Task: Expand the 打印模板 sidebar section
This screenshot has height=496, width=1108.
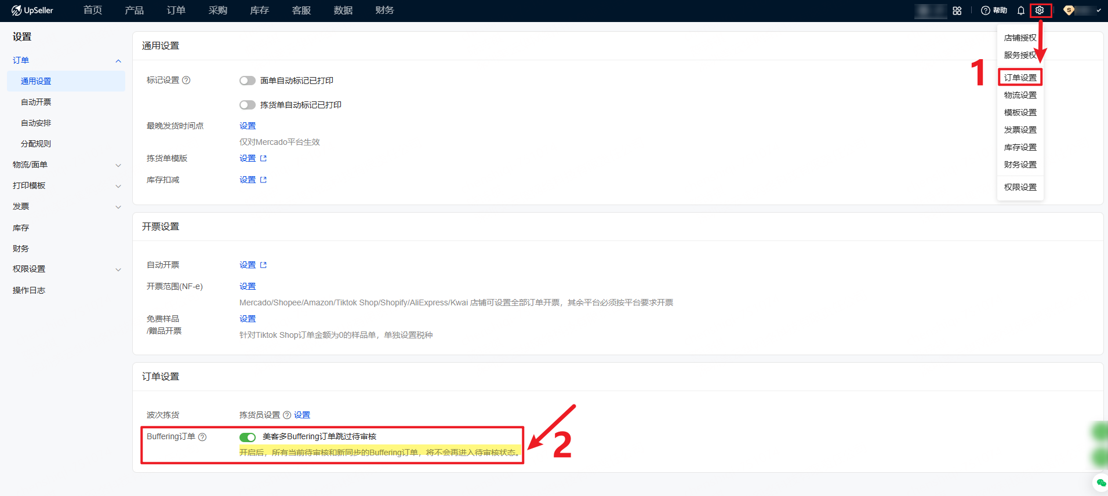Action: pyautogui.click(x=118, y=186)
